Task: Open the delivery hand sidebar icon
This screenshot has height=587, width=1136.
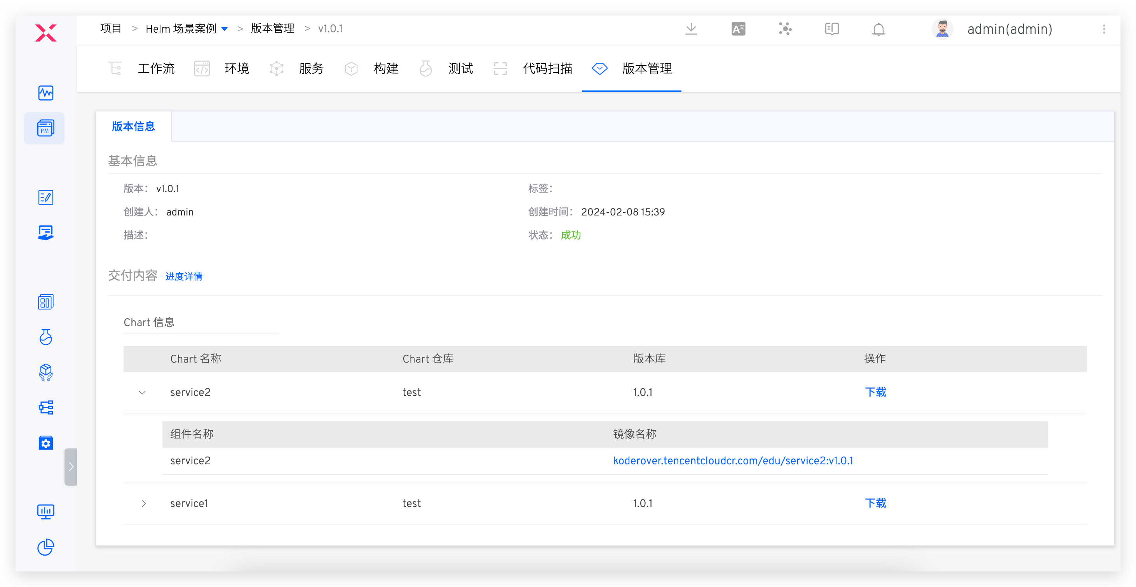Action: pos(46,233)
